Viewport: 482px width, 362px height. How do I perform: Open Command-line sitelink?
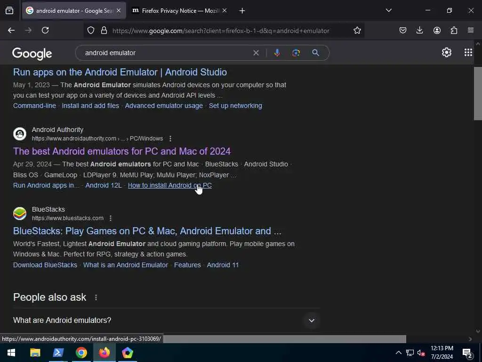tap(34, 106)
